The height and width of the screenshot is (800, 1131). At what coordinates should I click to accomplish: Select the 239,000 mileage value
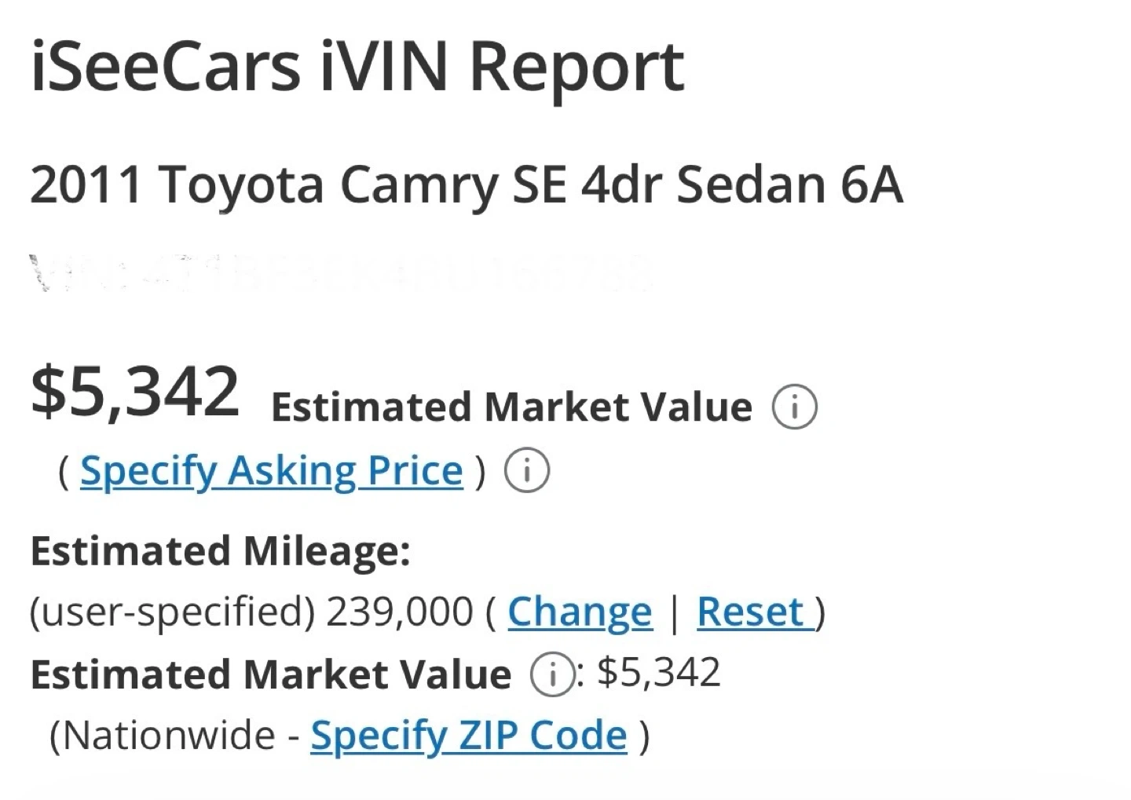point(399,612)
